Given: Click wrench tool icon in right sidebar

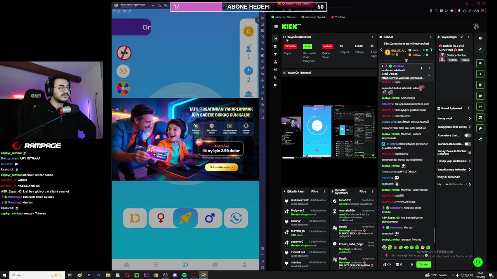Looking at the screenshot, I should point(480,128).
